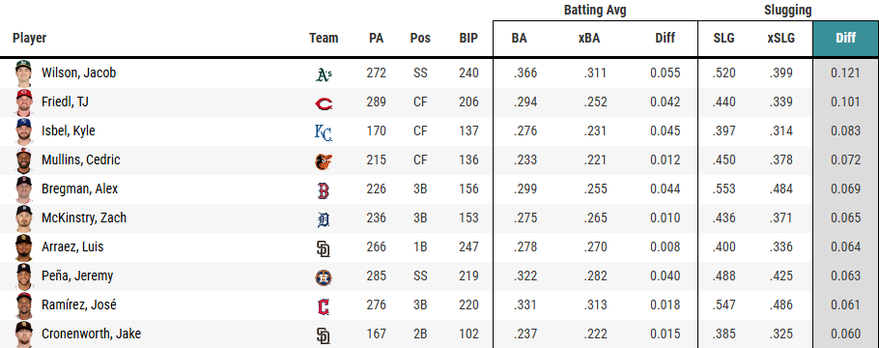
Task: Click the Kansas City Royals logo
Action: 324,132
